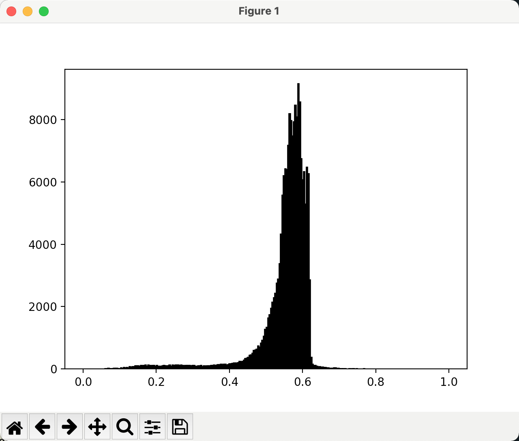Click the 0.2 x-axis tick label
Viewport: 519px width, 441px height.
pyautogui.click(x=156, y=382)
